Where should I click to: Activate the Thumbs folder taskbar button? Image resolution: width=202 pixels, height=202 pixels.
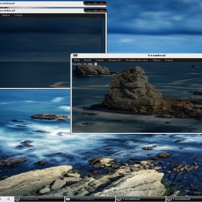pyautogui.click(x=90, y=199)
